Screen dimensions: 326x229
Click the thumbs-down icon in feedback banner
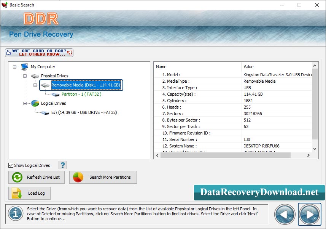(x=70, y=53)
